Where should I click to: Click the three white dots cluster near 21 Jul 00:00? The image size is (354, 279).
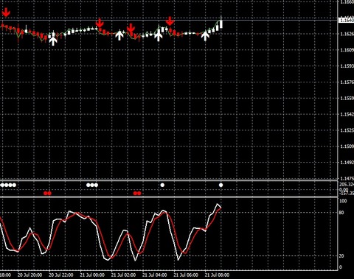[x=92, y=185]
